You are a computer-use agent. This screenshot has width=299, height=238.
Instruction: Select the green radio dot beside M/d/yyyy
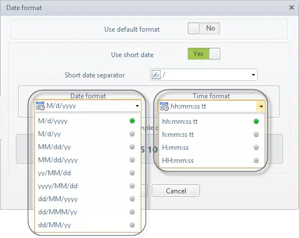pos(132,121)
